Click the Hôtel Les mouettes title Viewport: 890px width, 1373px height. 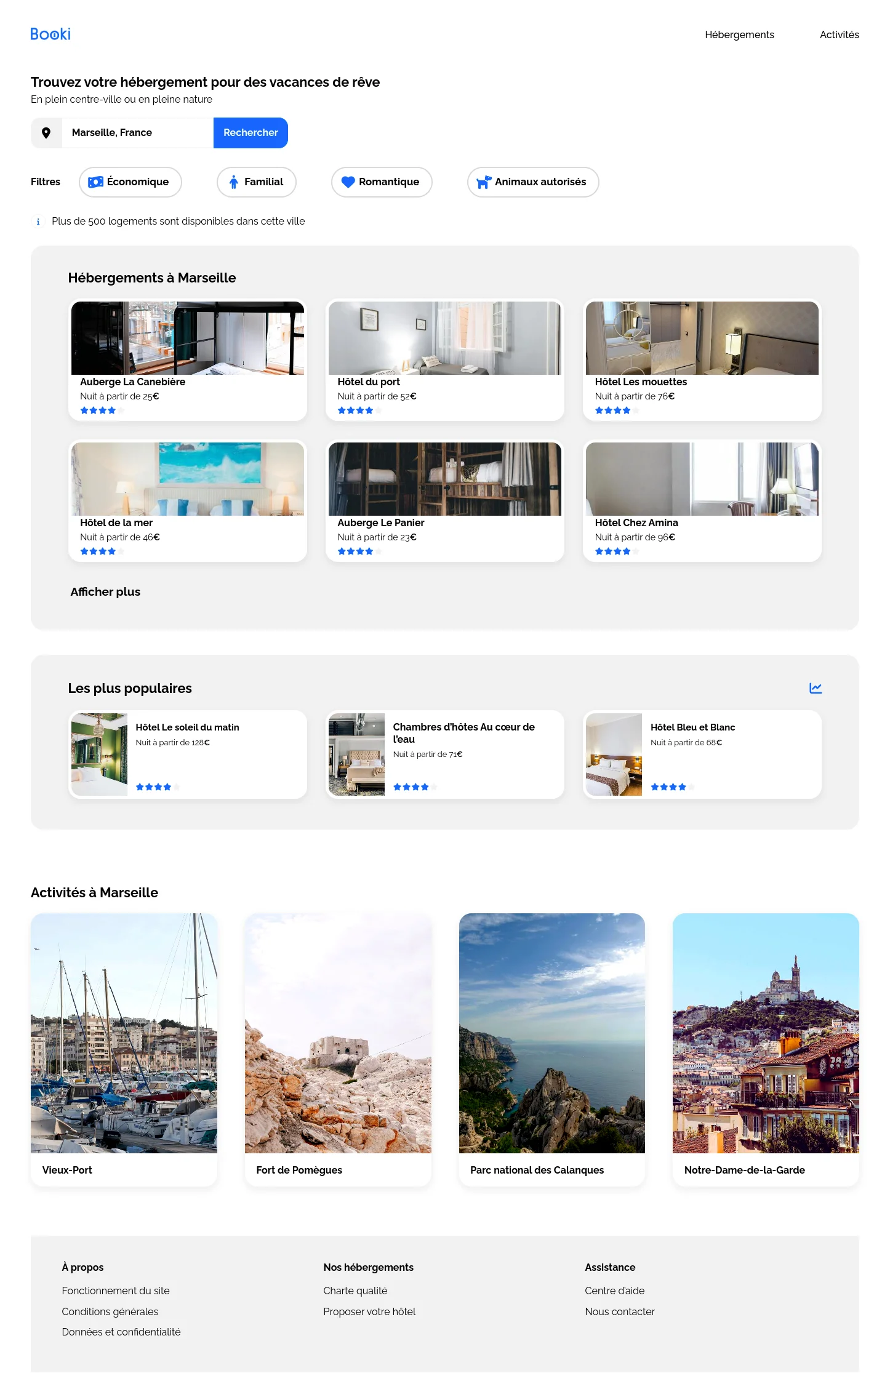[x=641, y=382]
